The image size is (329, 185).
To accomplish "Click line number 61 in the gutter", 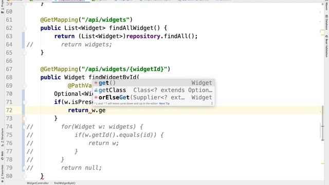I will pyautogui.click(x=9, y=20).
